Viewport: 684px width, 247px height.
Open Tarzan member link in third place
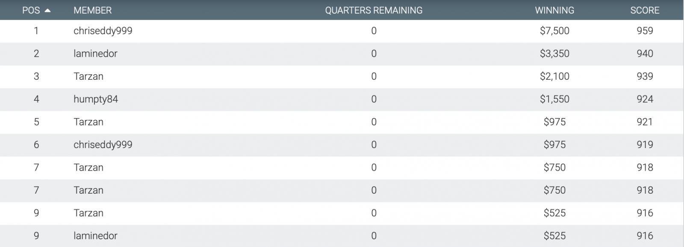tap(88, 76)
